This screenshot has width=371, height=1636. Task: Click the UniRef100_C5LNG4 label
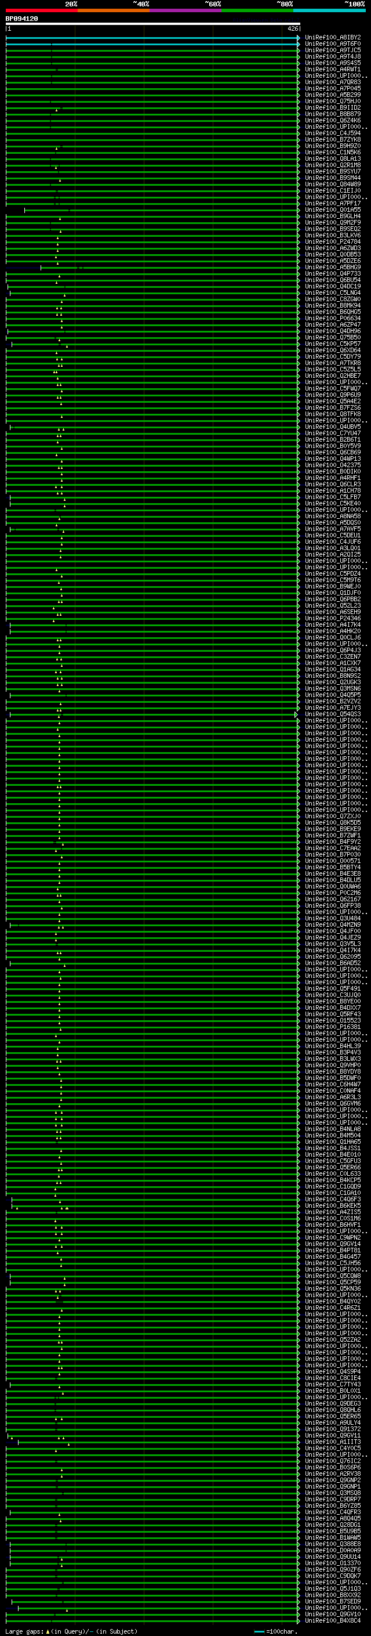tap(333, 292)
